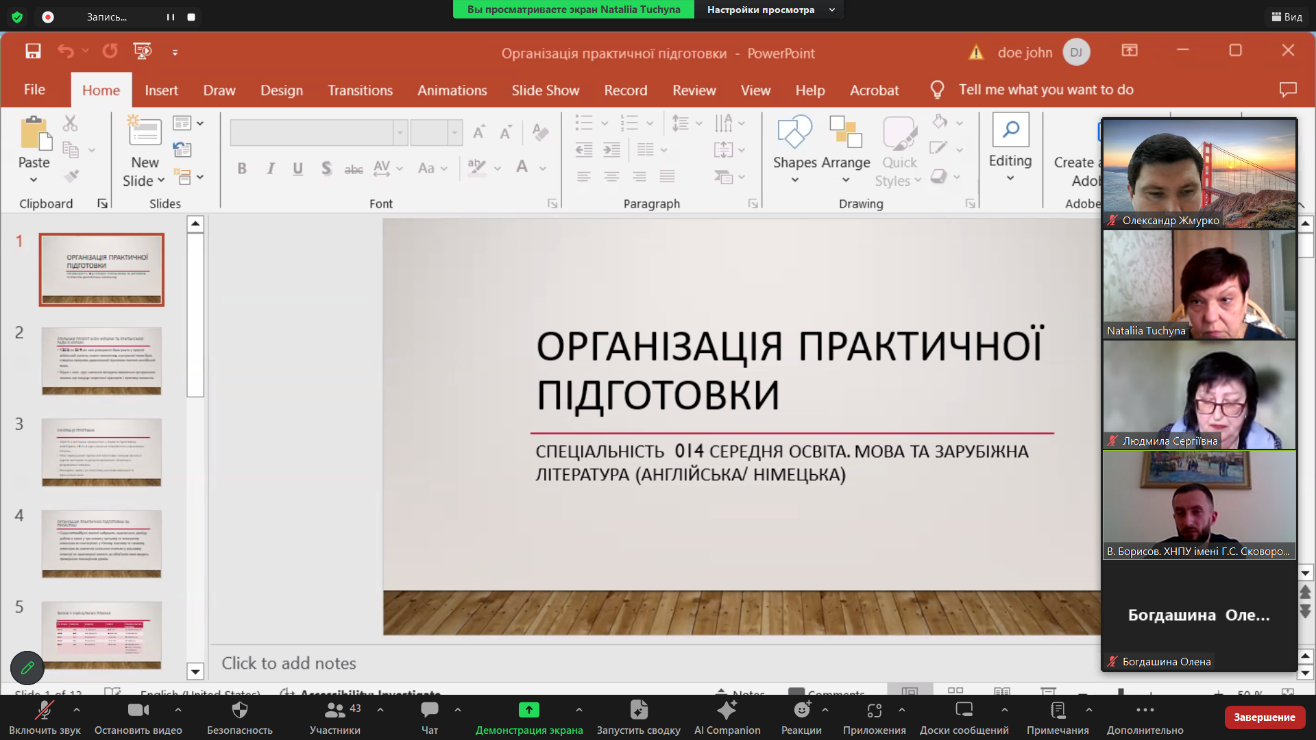
Task: Open the comments speech bubble icon
Action: point(1288,90)
